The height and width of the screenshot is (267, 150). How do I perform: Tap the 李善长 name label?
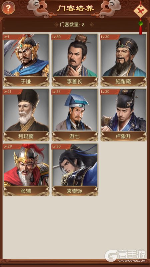tap(75, 82)
